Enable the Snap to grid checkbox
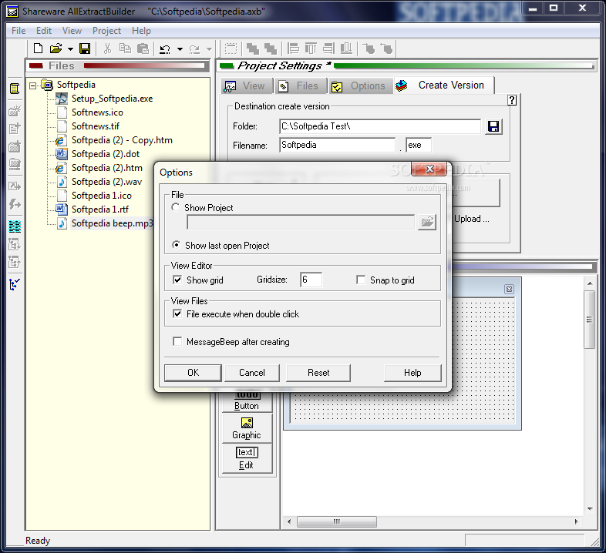 (361, 280)
